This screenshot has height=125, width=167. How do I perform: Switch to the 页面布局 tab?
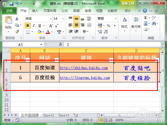pos(50,11)
